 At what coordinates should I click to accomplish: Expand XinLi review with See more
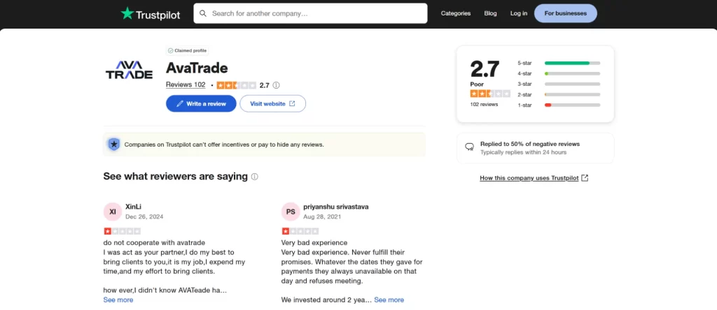pos(118,300)
